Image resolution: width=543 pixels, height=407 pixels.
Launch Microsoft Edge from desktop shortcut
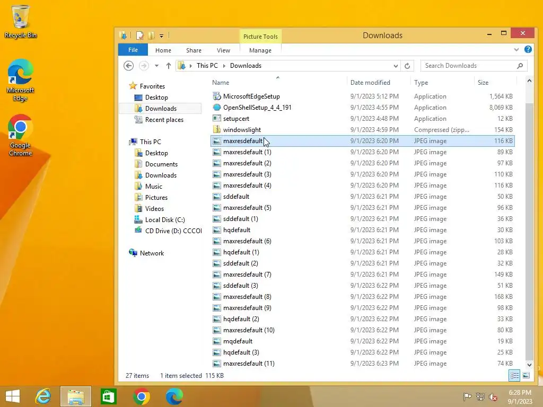point(21,80)
